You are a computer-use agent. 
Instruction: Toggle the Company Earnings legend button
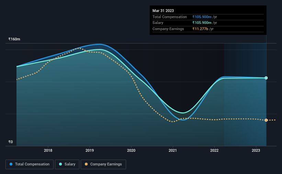coord(103,164)
